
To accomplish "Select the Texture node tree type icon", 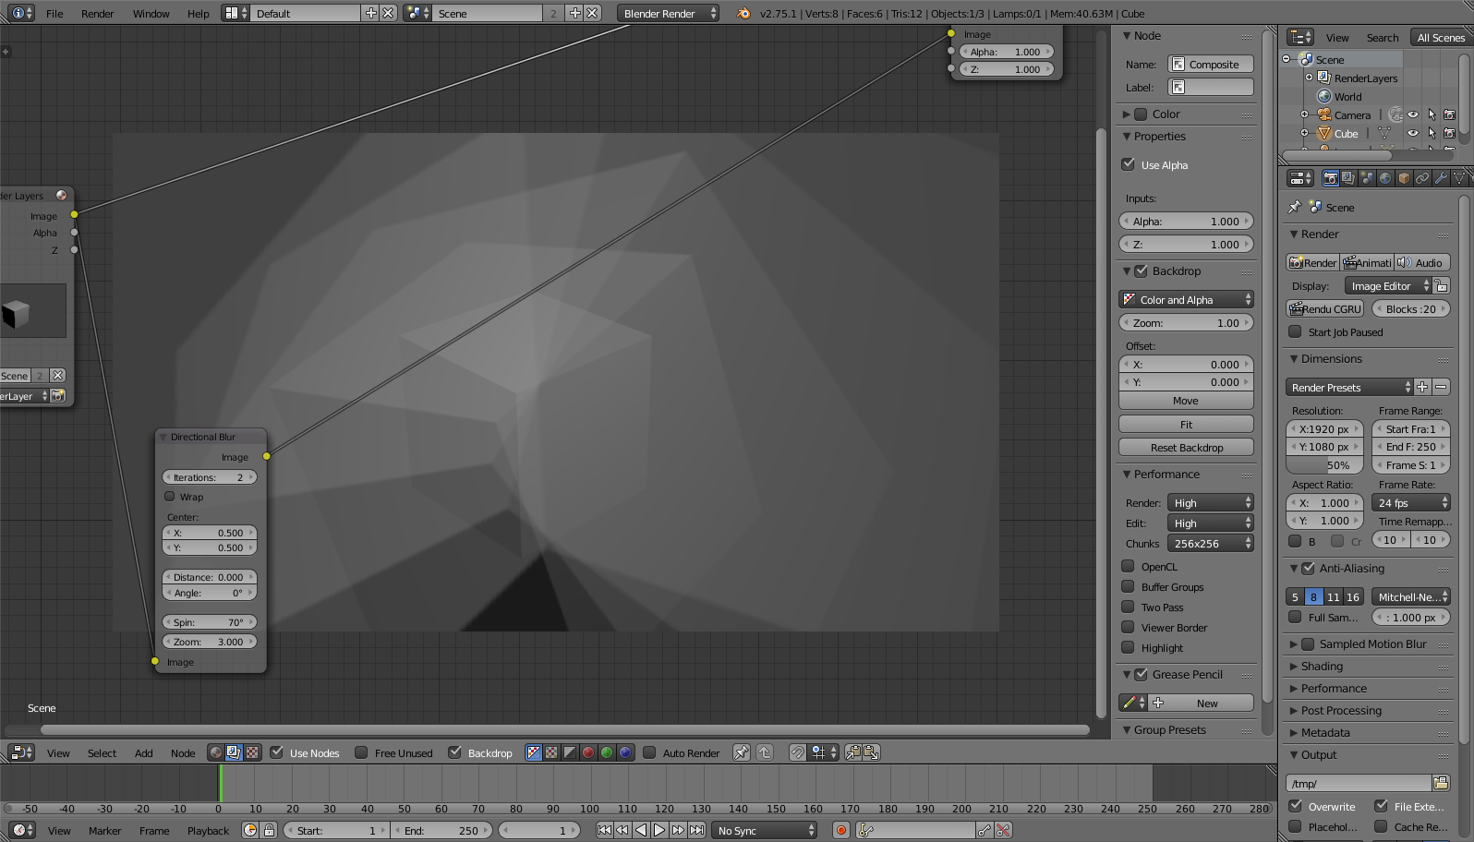I will pyautogui.click(x=251, y=752).
